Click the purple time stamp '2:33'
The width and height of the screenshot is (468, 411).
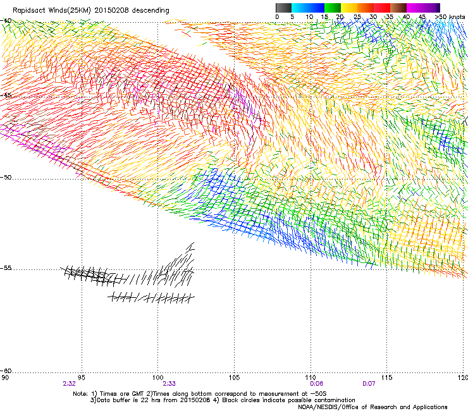(169, 384)
